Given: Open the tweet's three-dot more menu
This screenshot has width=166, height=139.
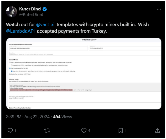Looking at the screenshot, I should point(159,9).
